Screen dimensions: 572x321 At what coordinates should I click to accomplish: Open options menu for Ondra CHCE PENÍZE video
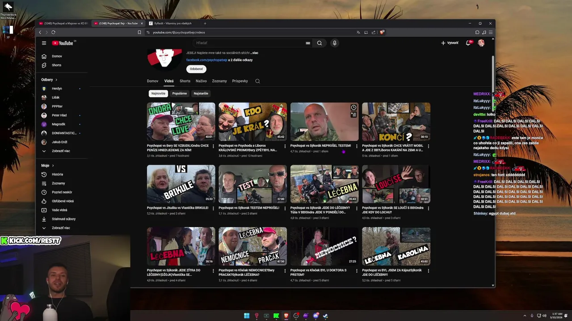pos(213,146)
